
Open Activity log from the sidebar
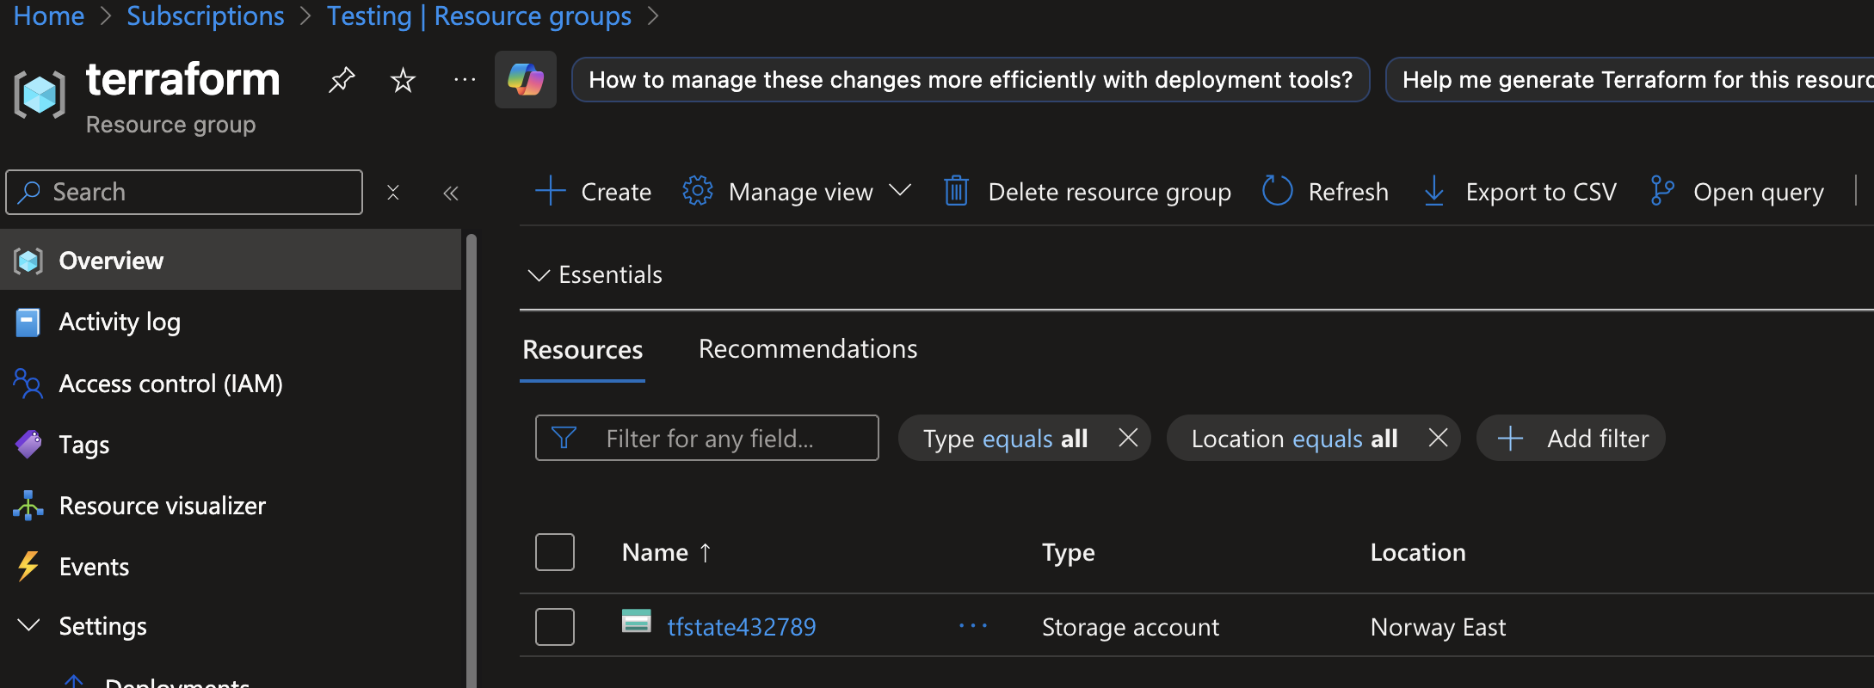pos(120,322)
